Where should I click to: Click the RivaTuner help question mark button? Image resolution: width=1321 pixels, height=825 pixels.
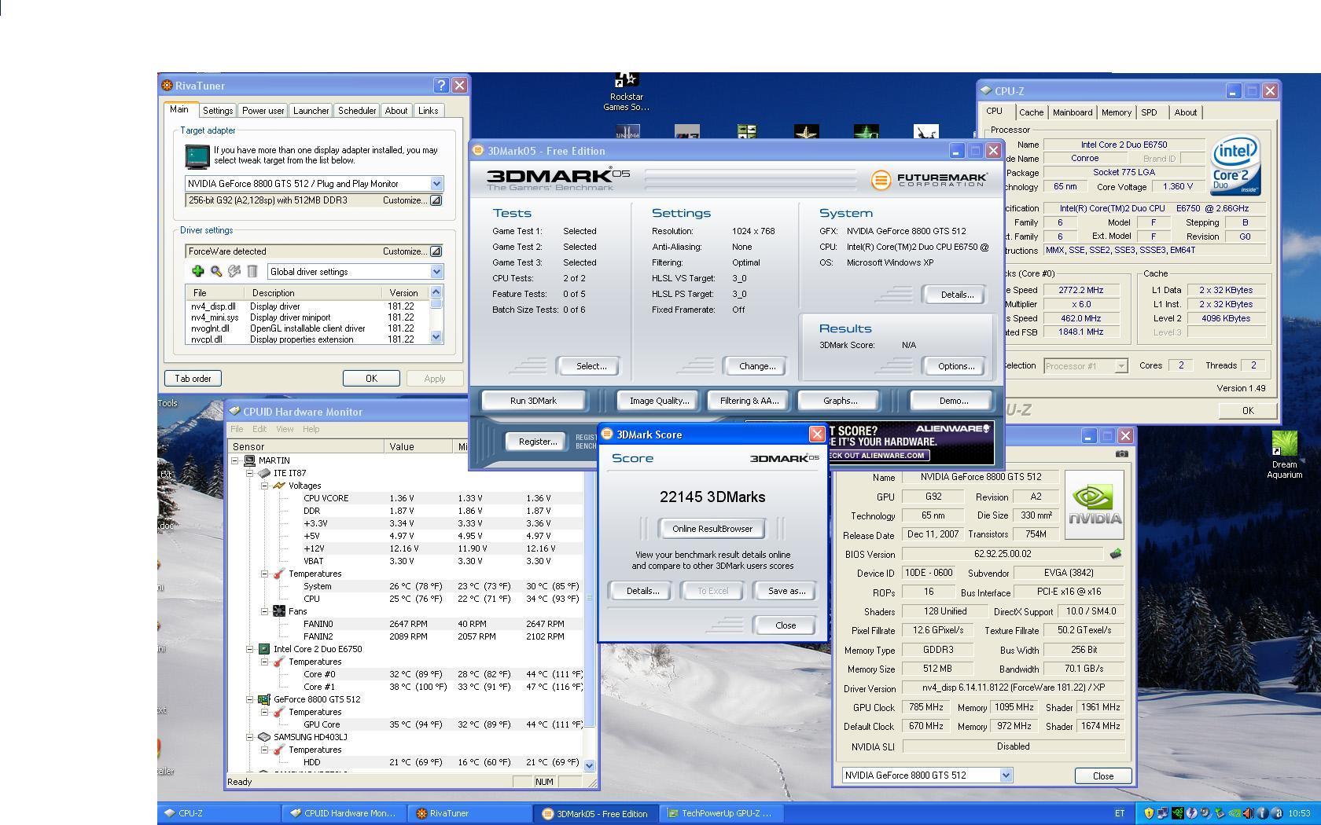pyautogui.click(x=441, y=85)
